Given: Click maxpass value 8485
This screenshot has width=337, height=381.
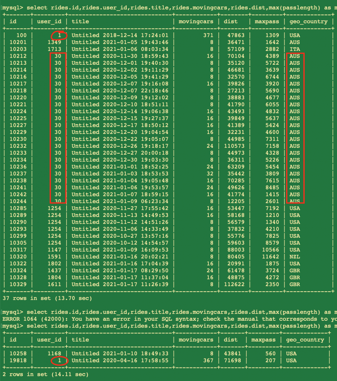Looking at the screenshot, I should 272,188.
